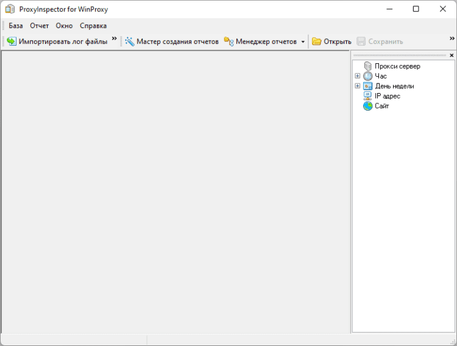This screenshot has width=457, height=346.
Task: Expand the Час tree node
Action: 357,76
